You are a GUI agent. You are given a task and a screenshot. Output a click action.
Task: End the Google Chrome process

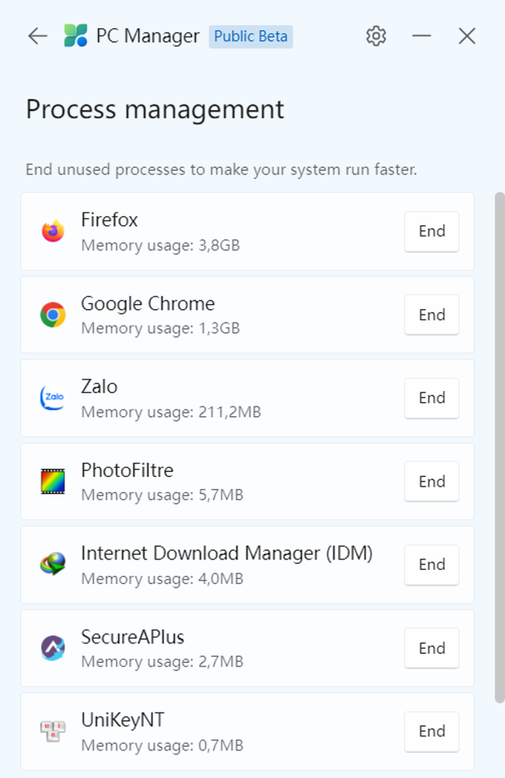(431, 314)
